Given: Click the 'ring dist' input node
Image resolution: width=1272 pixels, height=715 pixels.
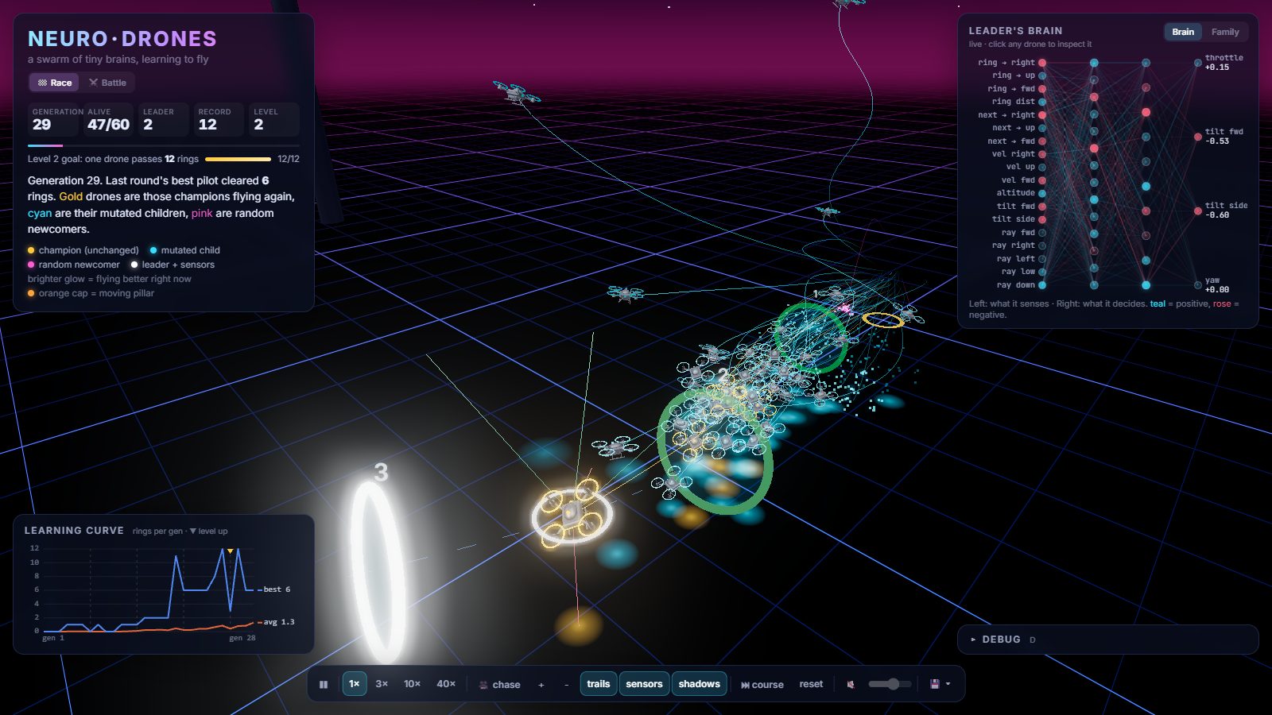Looking at the screenshot, I should click(x=1042, y=102).
